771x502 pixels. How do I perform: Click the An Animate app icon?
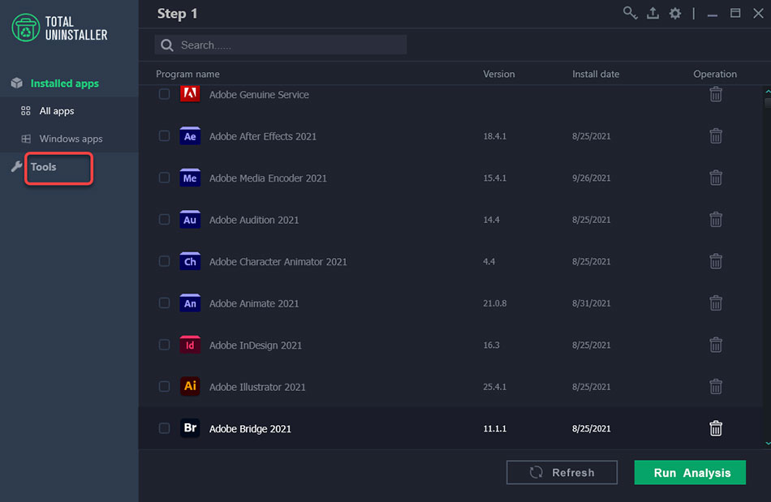tap(190, 302)
